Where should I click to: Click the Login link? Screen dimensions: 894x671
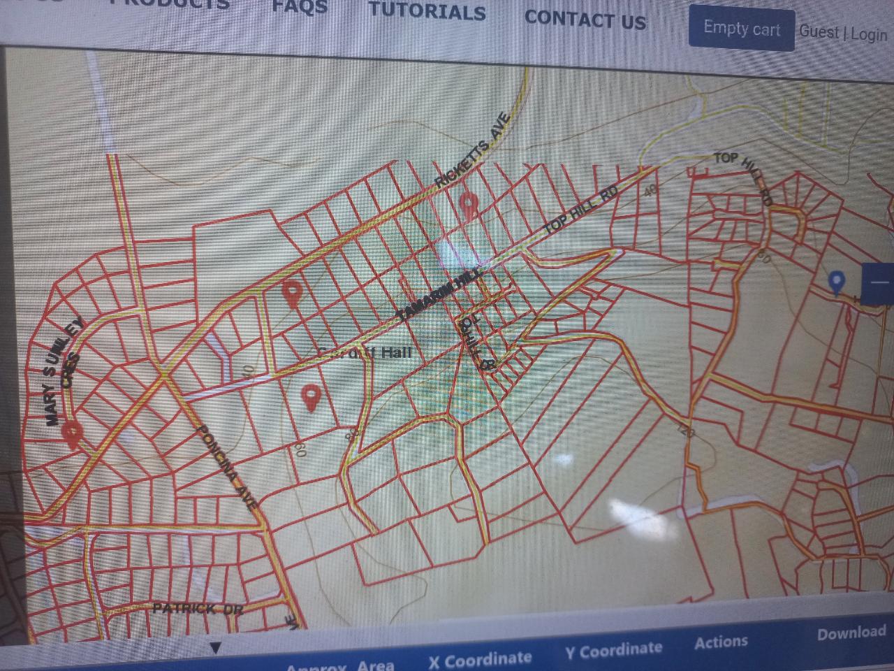click(x=869, y=34)
